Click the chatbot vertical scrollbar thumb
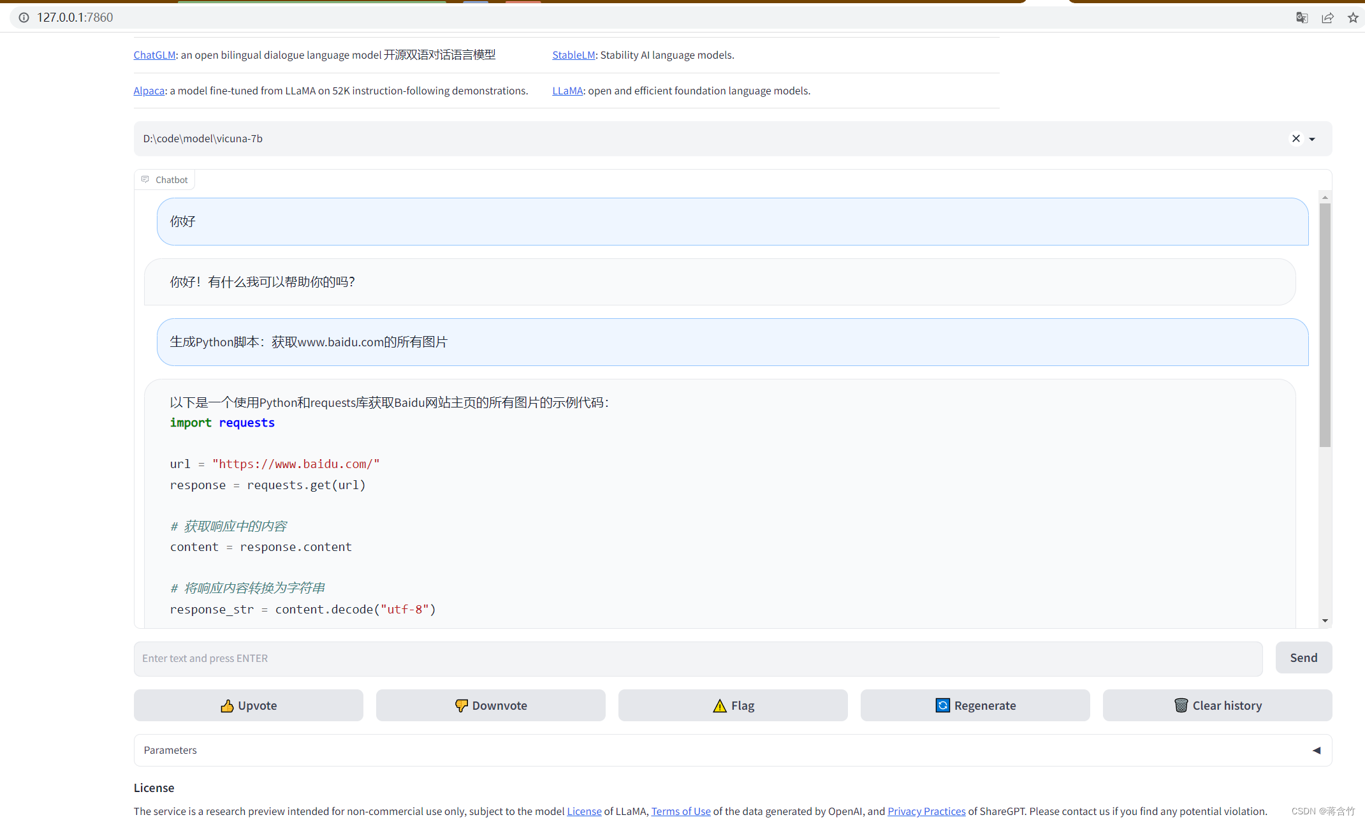 click(1325, 325)
